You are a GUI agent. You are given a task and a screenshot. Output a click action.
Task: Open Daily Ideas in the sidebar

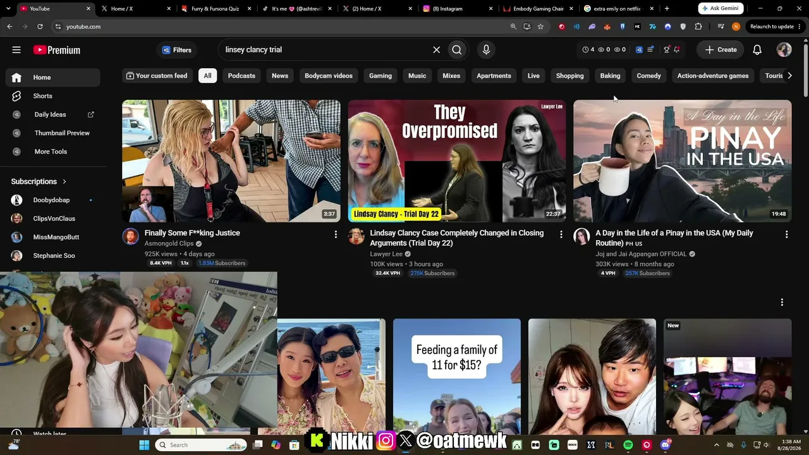(53, 114)
